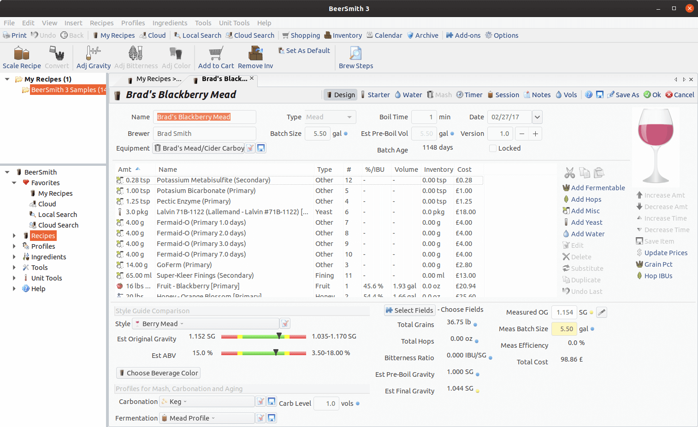
Task: Save the Carbonation profile with its disk icon
Action: [x=272, y=402]
